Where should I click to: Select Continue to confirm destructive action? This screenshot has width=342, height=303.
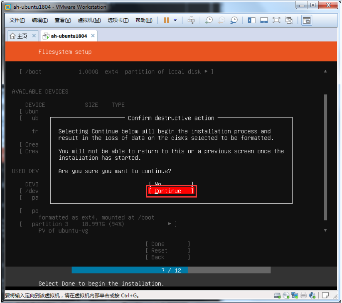(171, 191)
